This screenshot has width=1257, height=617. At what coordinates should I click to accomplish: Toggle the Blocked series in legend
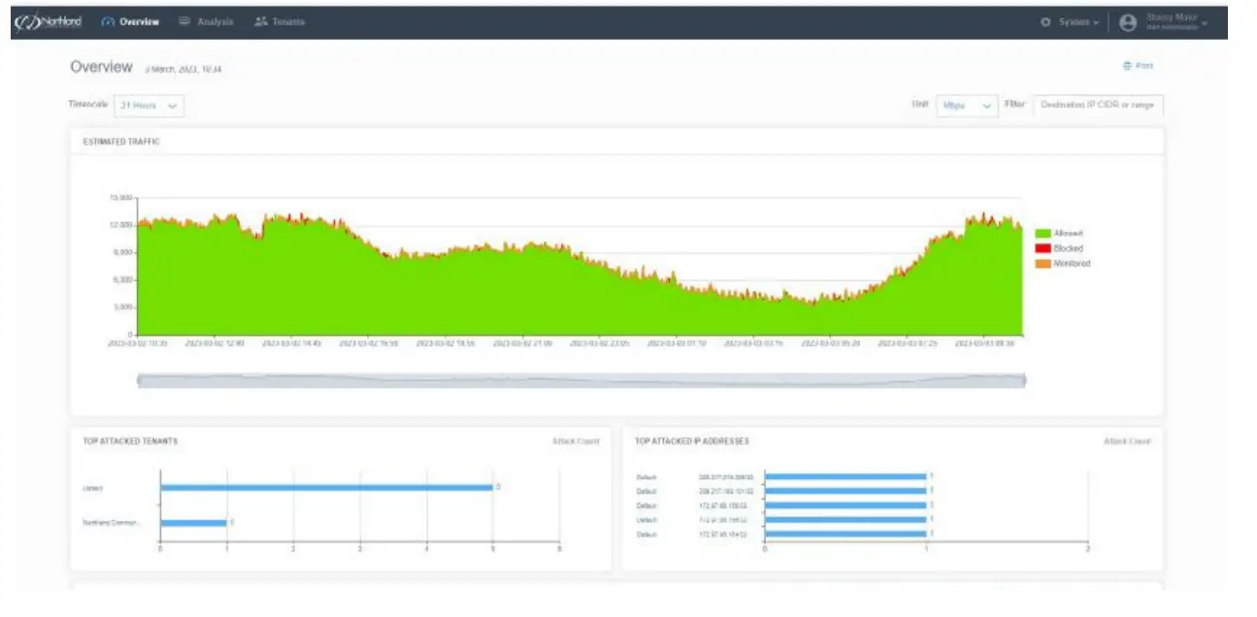pyautogui.click(x=1059, y=248)
